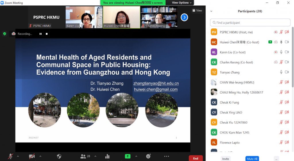Click Charles Kwong's cloud recording icon
This screenshot has width=294, height=161.
pos(276,62)
